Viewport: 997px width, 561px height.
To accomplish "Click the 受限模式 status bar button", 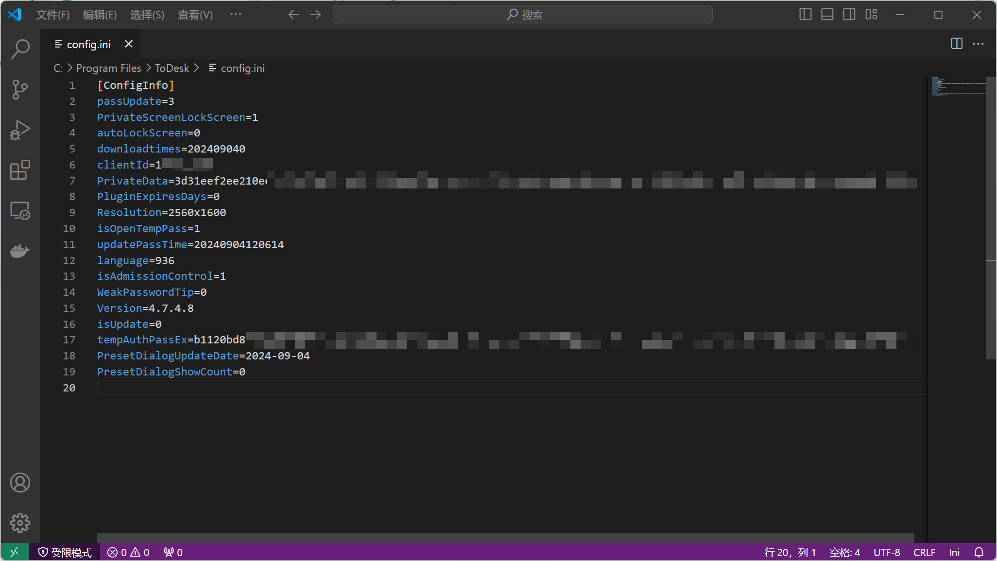I will (65, 552).
